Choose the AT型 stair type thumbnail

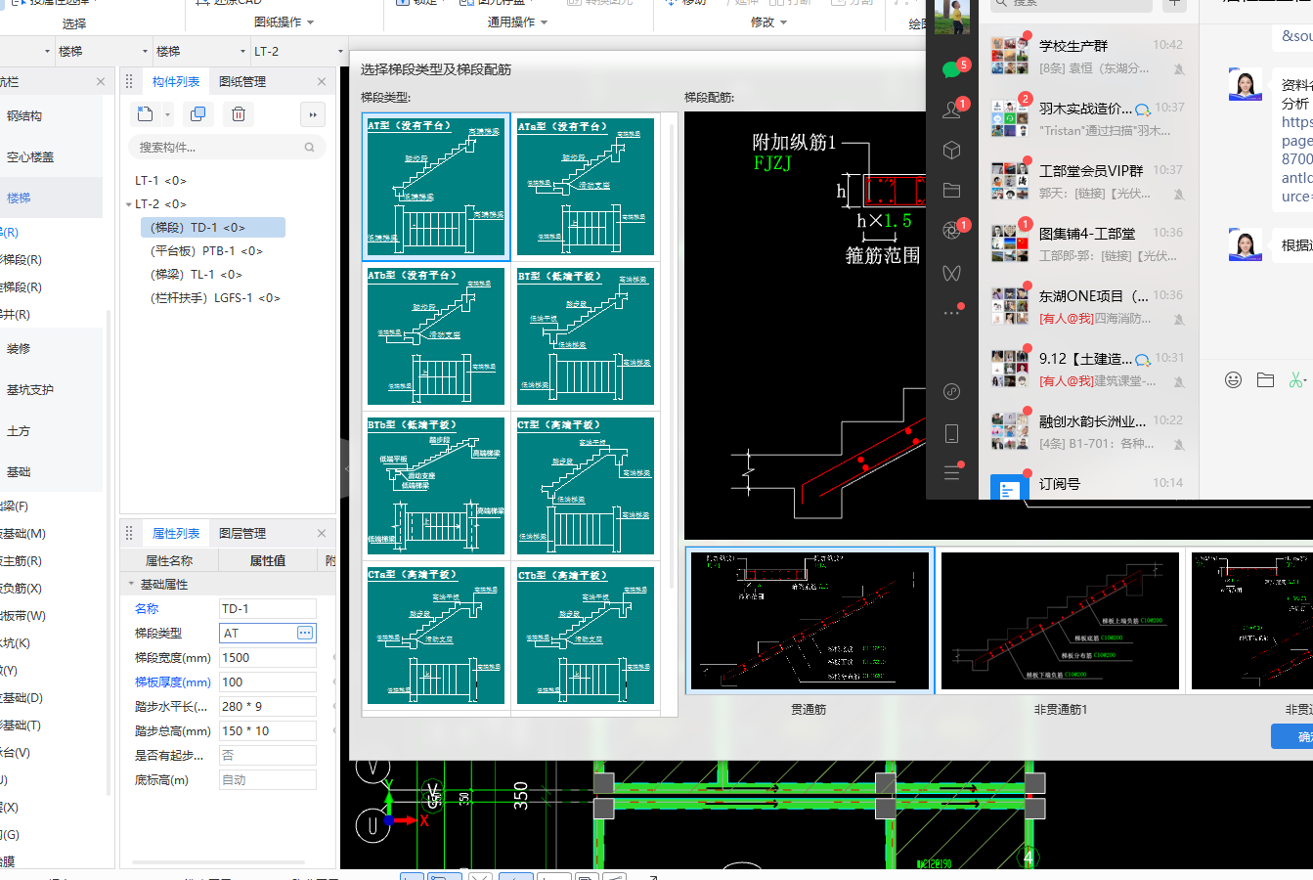coord(436,187)
